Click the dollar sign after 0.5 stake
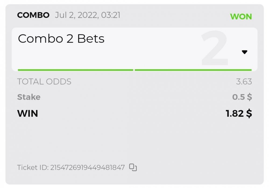This screenshot has width=269, height=188. (249, 97)
